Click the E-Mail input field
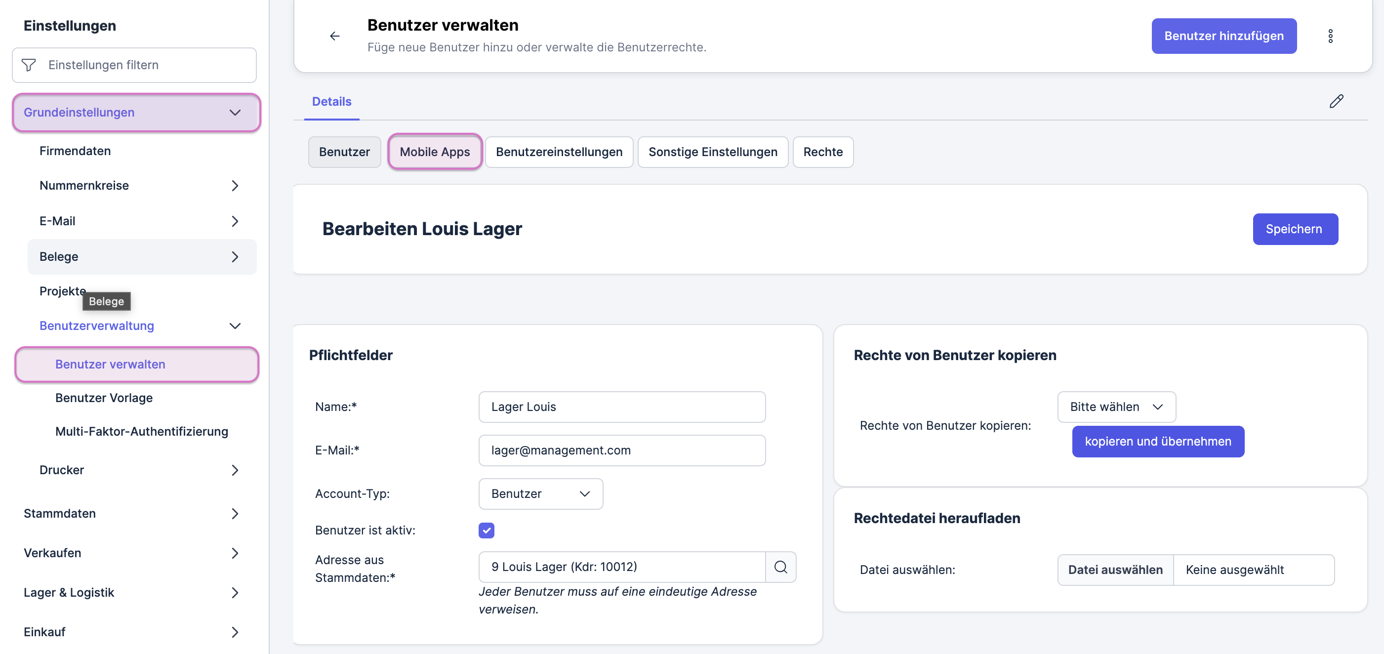Image resolution: width=1384 pixels, height=654 pixels. (x=622, y=450)
